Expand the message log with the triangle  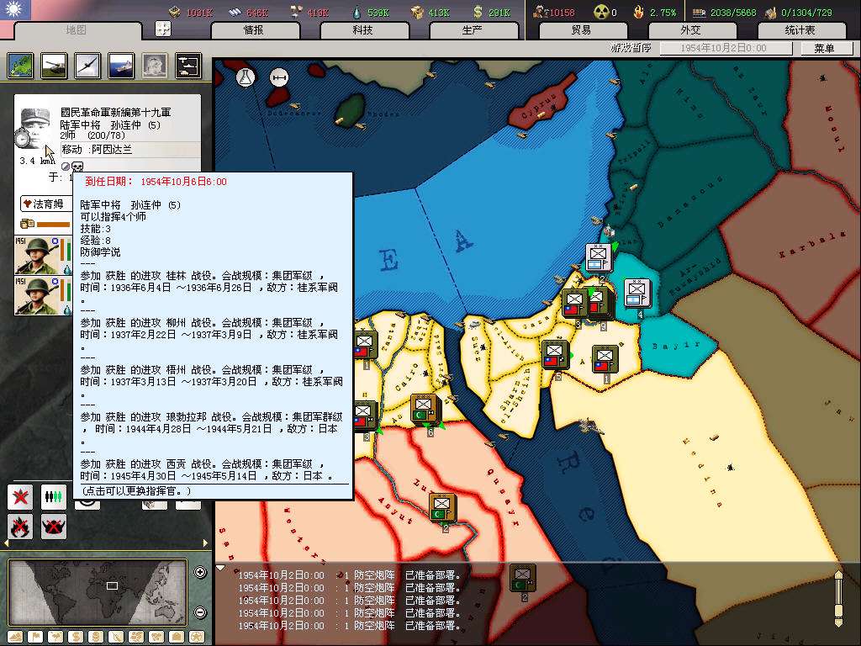click(220, 568)
